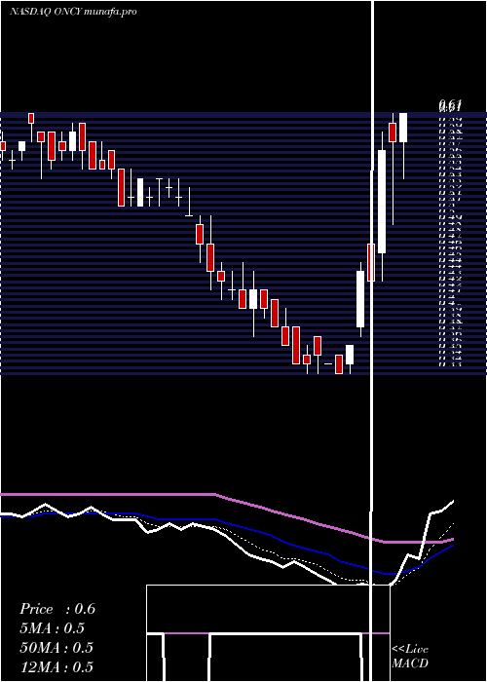Click the '<<Live MACD' label
The image size is (487, 682).
[410, 657]
